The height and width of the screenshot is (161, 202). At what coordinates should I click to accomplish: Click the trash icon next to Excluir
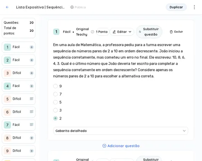tap(171, 32)
